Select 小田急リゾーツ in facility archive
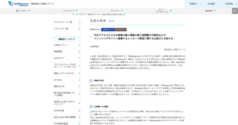This screenshot has width=238, height=125. (x=61, y=45)
